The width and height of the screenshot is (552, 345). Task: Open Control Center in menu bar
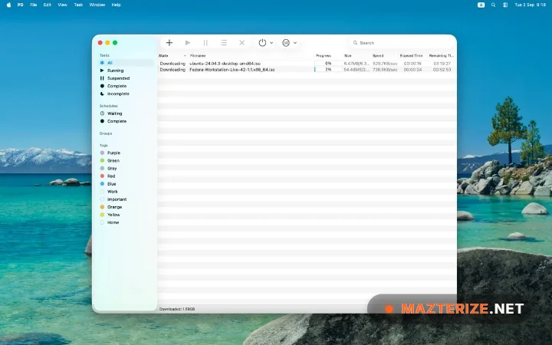point(505,5)
